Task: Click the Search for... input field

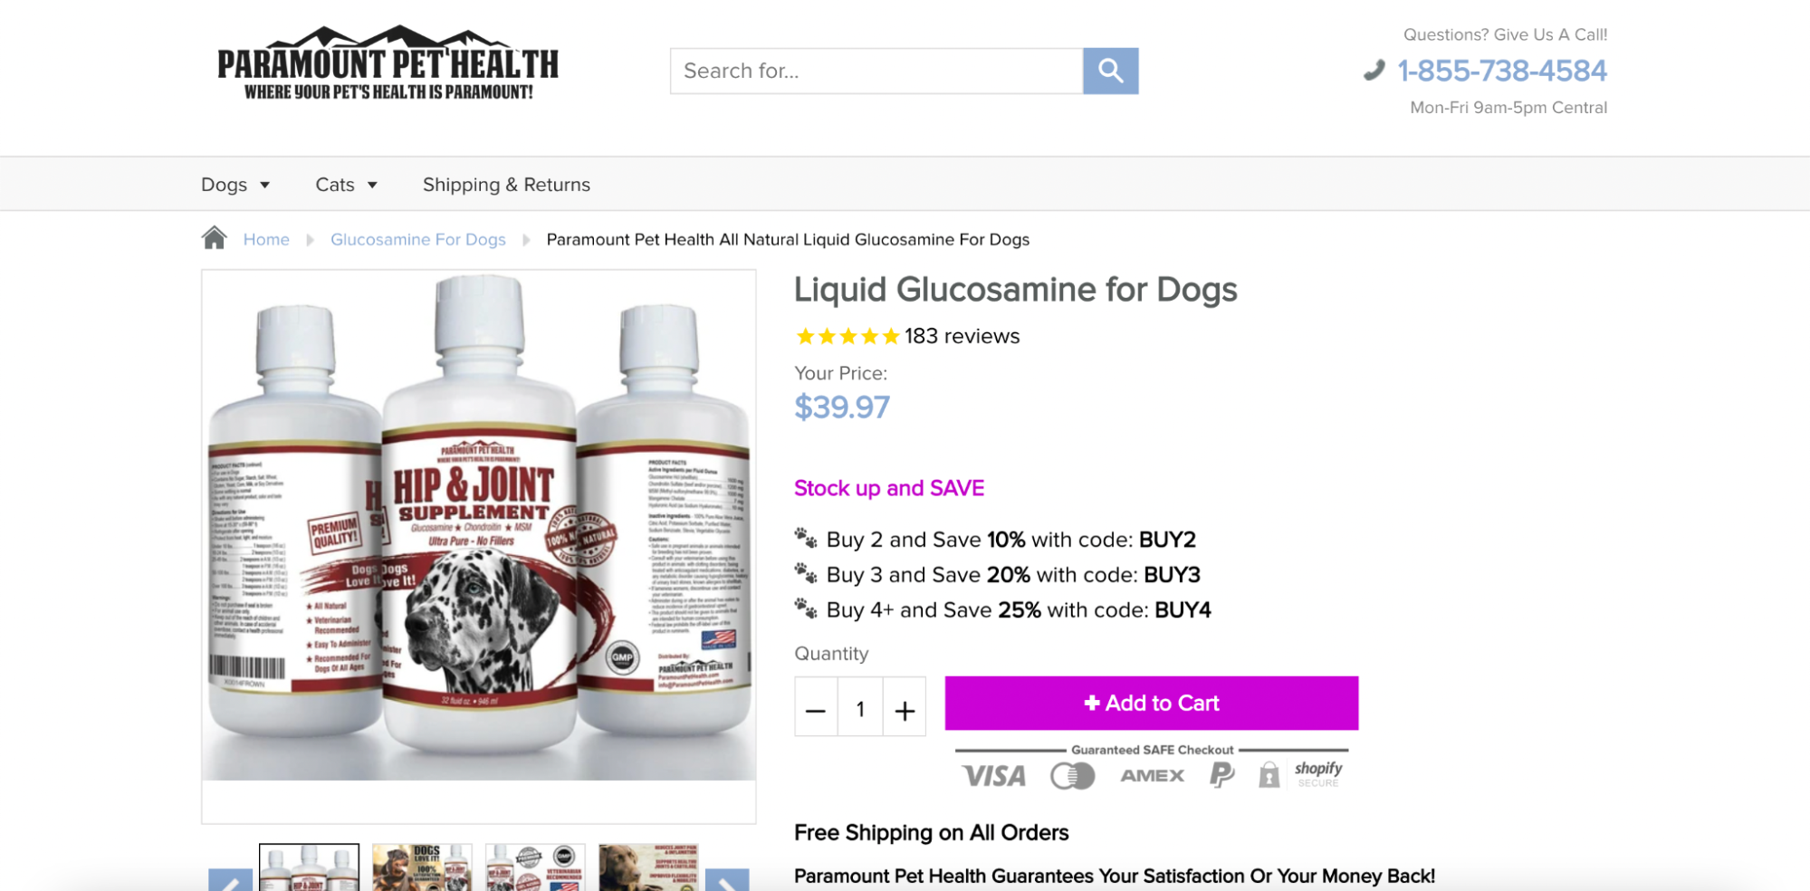Action: click(876, 71)
